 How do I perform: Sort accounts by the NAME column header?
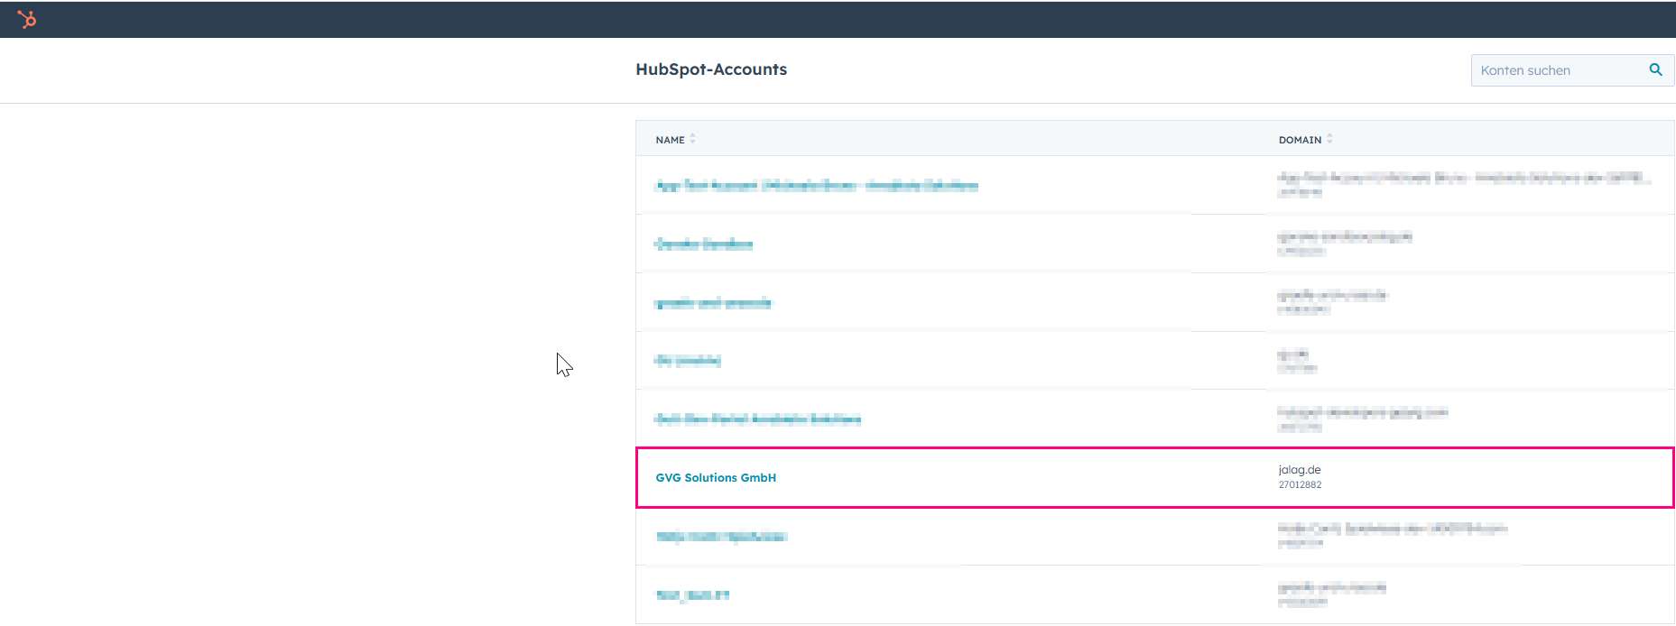point(670,140)
